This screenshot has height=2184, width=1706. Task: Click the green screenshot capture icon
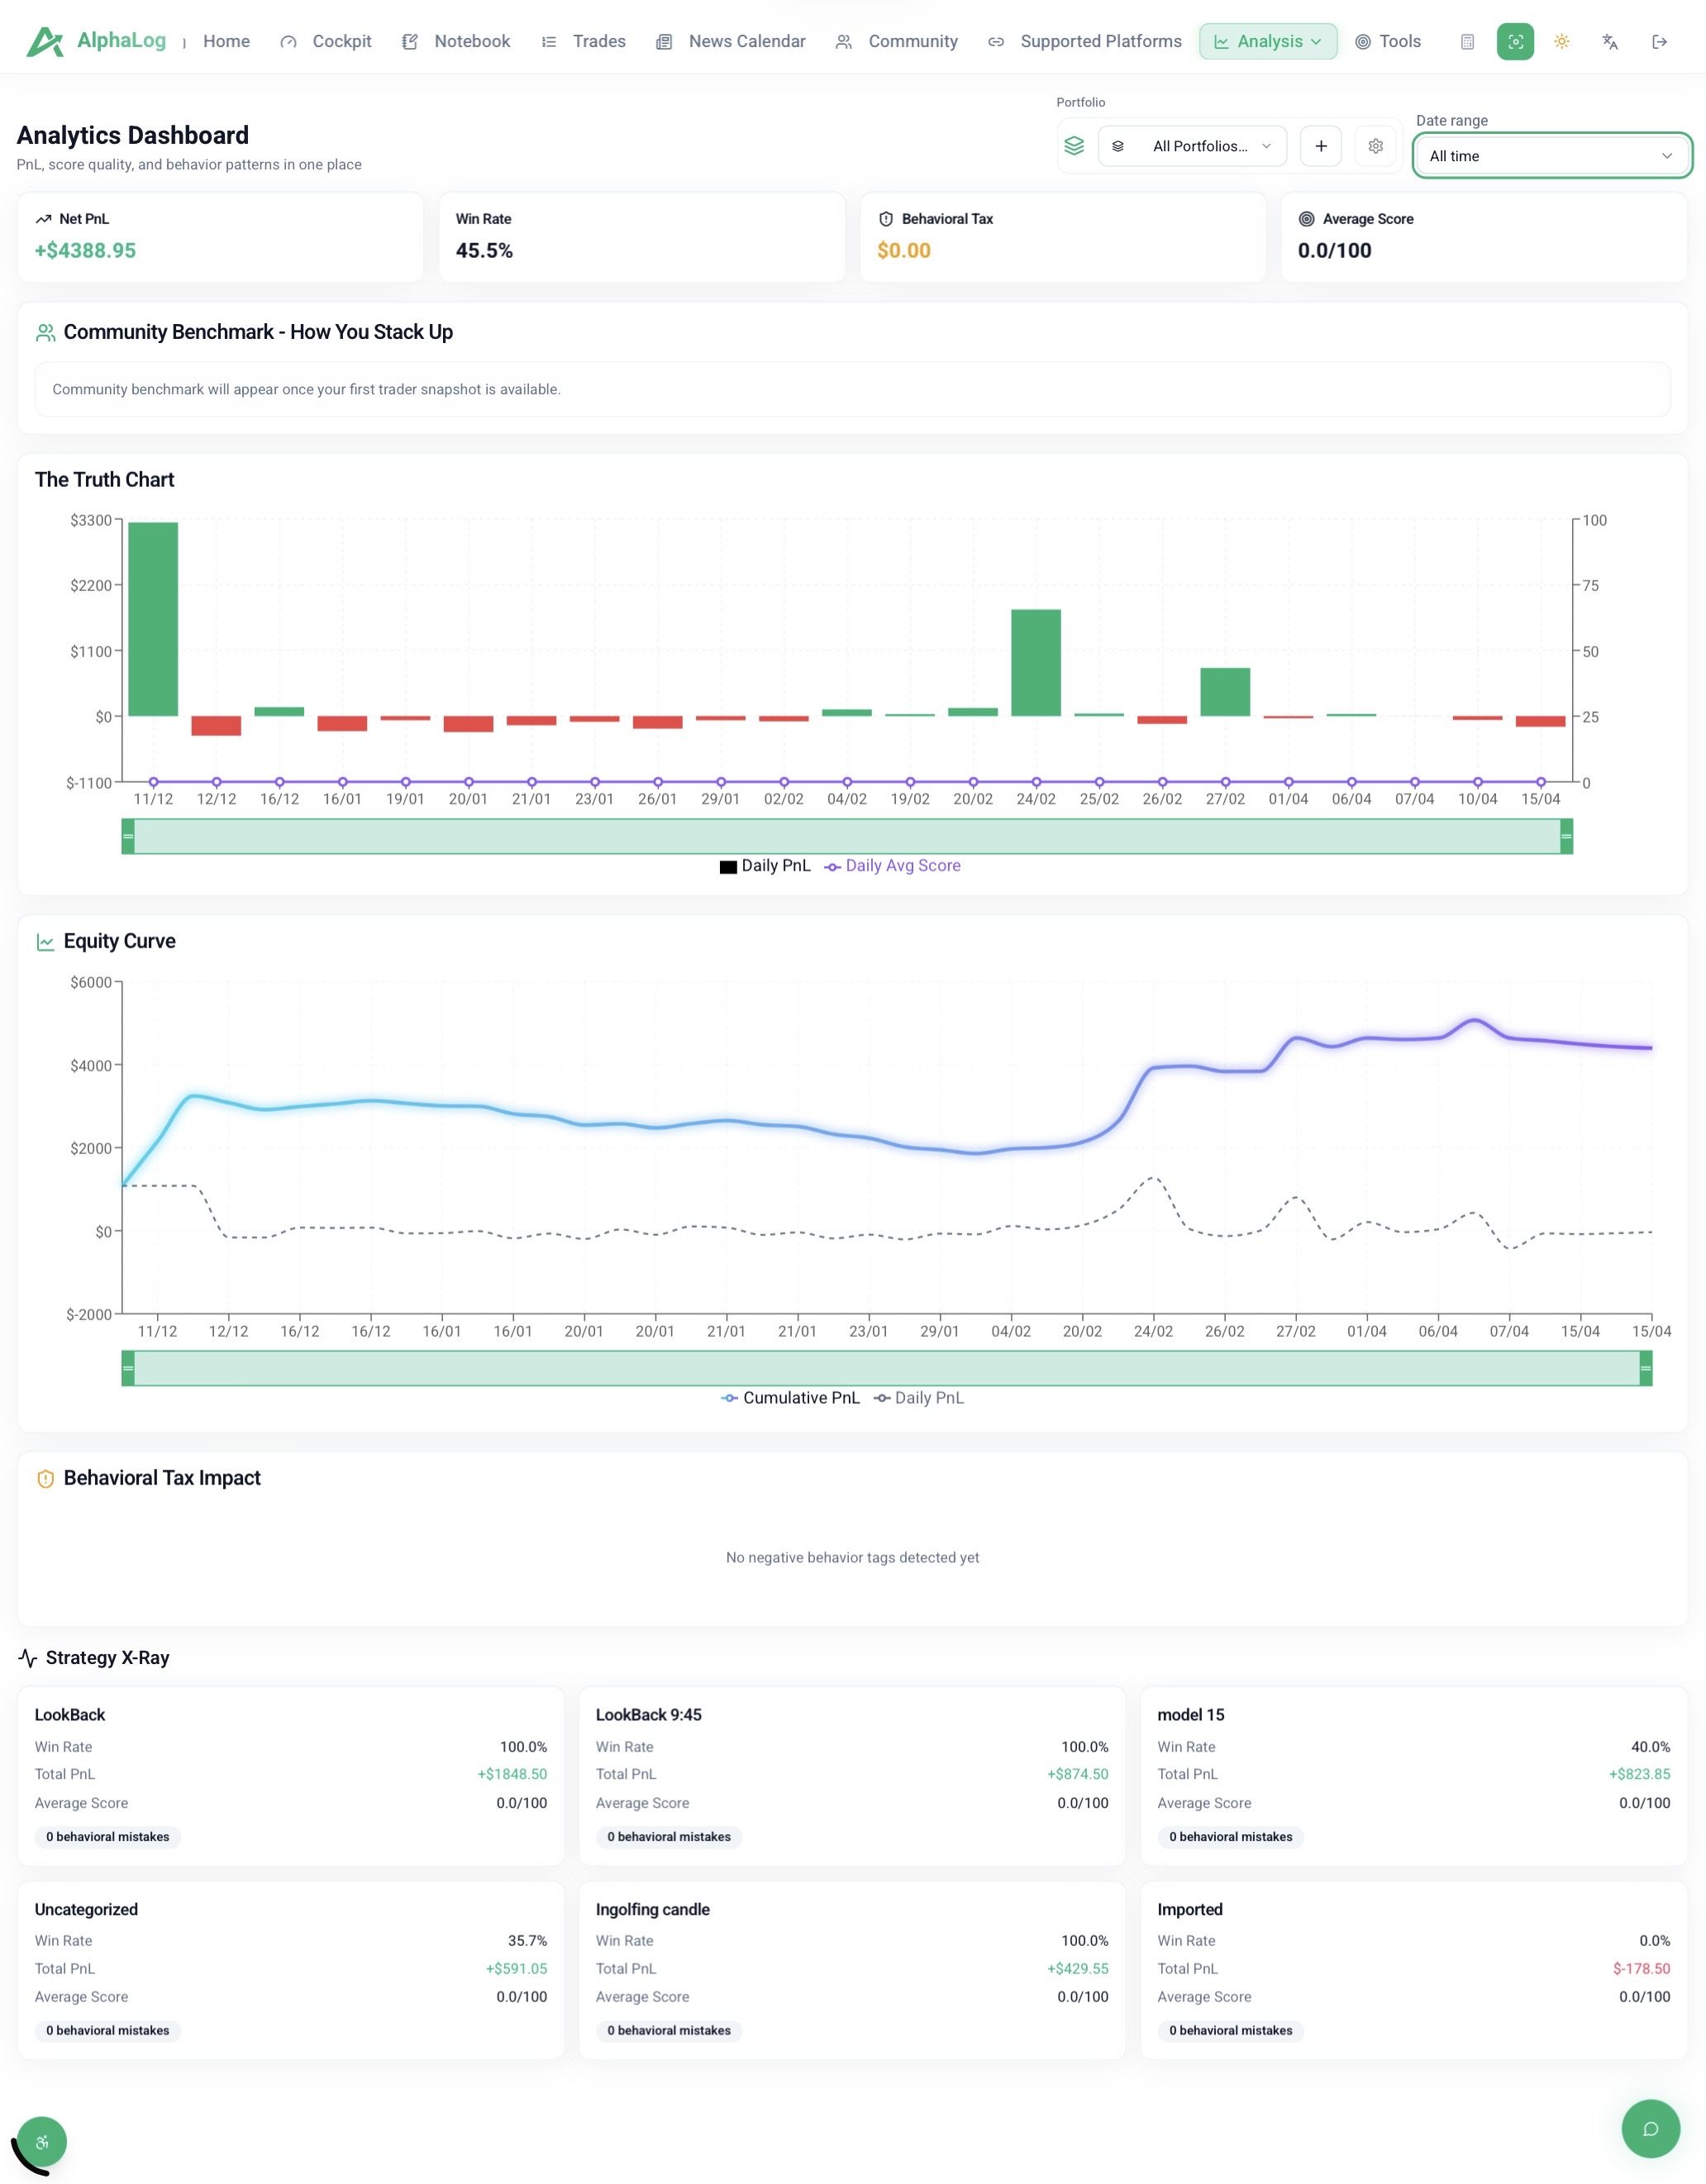pyautogui.click(x=1514, y=42)
